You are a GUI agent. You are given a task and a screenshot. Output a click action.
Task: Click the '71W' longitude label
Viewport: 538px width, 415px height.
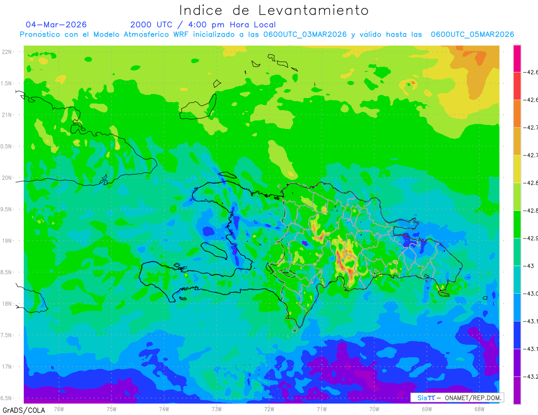(321, 409)
